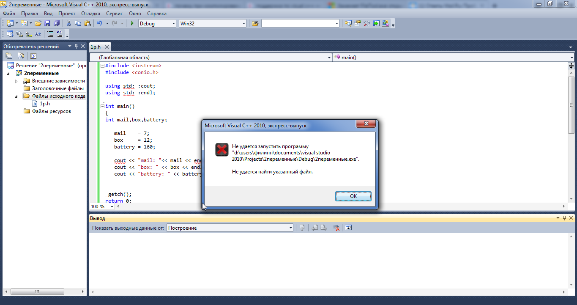The width and height of the screenshot is (577, 305).
Task: Click the Solution Explorer horizontal scrollbar
Action: [38, 291]
